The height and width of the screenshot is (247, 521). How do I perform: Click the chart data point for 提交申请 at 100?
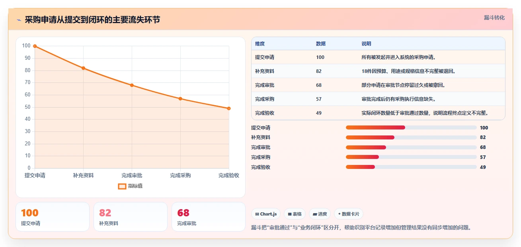point(35,46)
